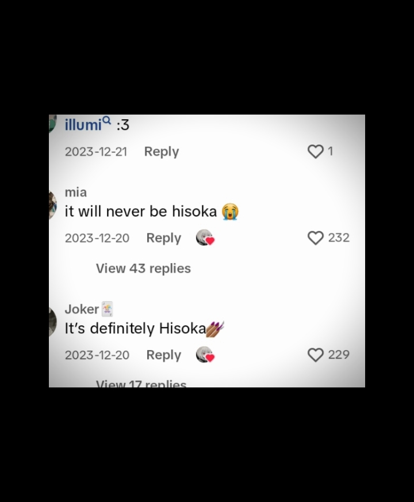Tap the creator-liked avatar badge on mia's comment
Image resolution: width=414 pixels, height=502 pixels.
[x=205, y=238]
